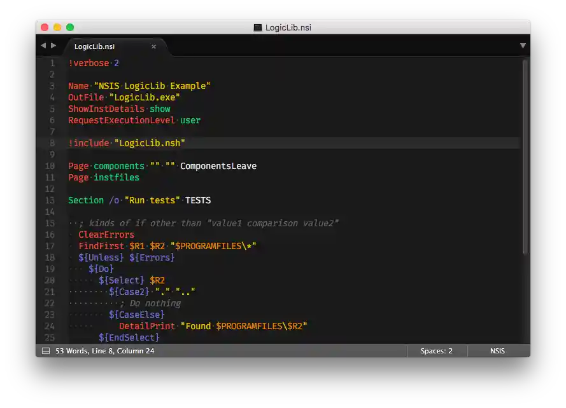Click the next-file navigation arrow icon
This screenshot has height=408, width=566.
point(53,45)
